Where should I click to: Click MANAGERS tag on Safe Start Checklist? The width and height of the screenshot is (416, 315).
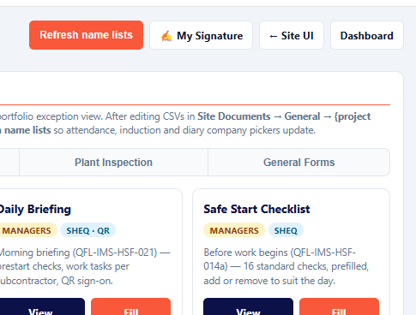[234, 230]
